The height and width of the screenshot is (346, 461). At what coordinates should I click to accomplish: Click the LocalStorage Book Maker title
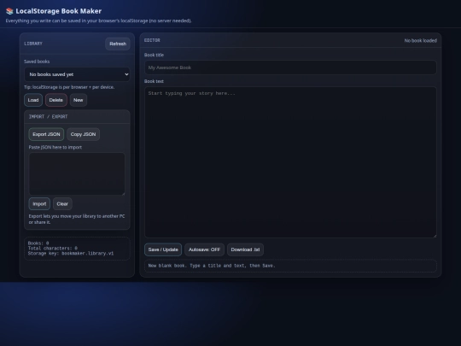(x=59, y=11)
